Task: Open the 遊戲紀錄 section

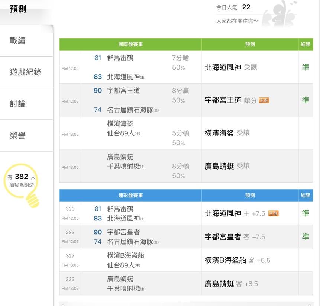Action: pos(26,72)
